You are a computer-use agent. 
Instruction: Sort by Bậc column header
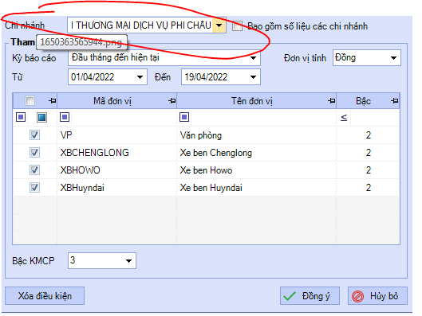click(363, 101)
